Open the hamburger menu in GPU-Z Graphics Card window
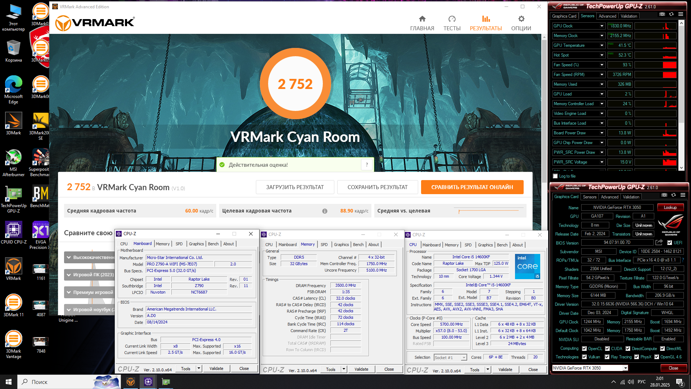691x389 pixels. pos(683,195)
